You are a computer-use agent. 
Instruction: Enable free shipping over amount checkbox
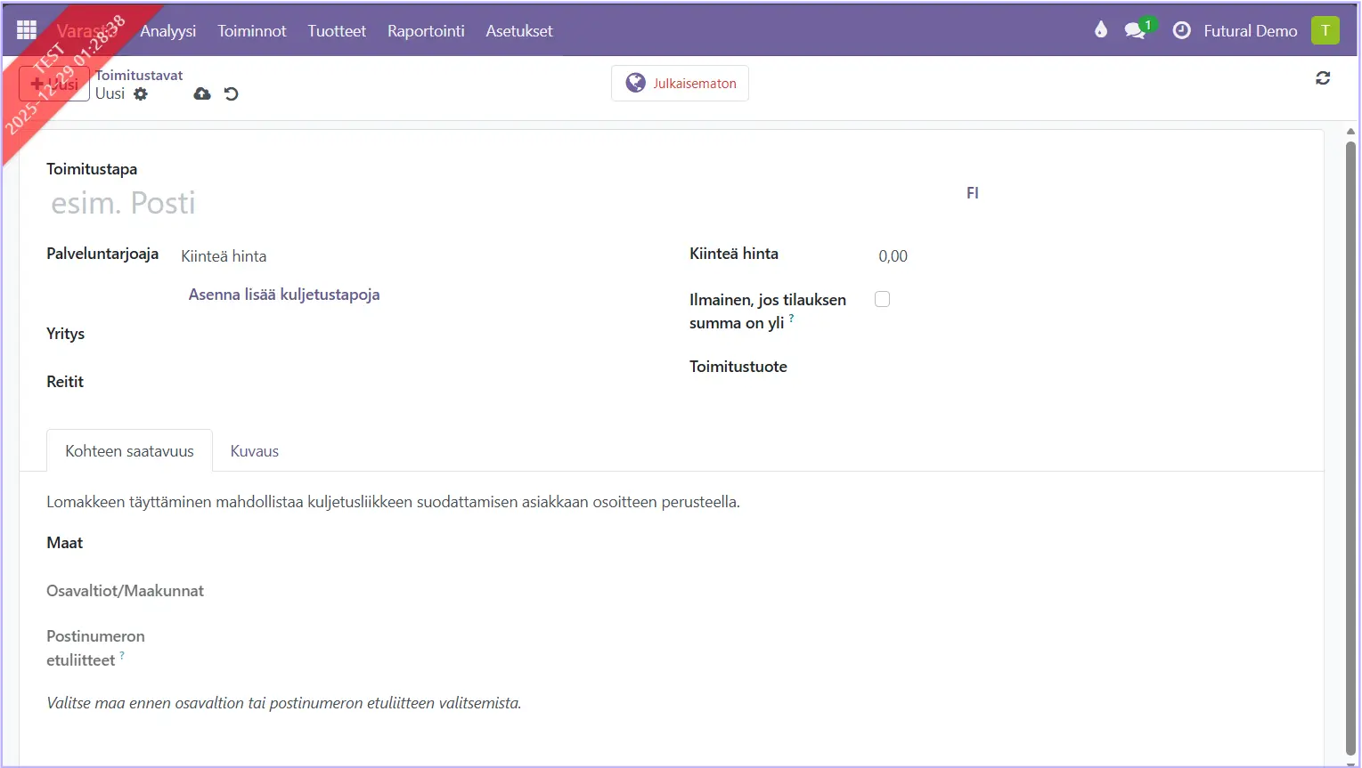(882, 299)
